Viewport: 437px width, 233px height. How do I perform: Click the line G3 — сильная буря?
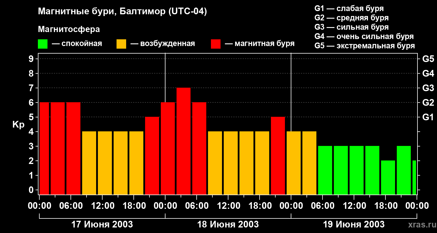tap(352, 27)
